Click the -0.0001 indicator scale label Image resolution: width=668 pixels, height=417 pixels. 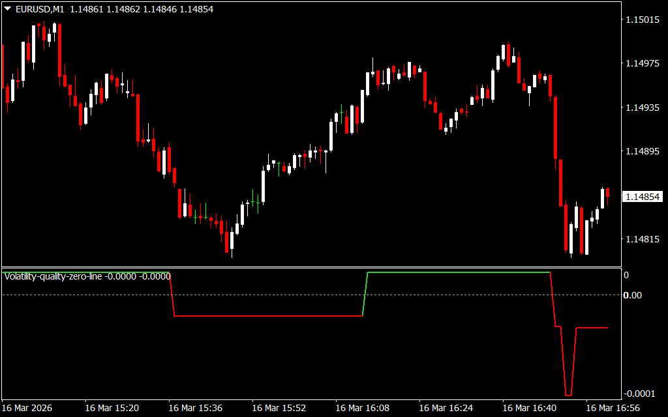coord(639,394)
